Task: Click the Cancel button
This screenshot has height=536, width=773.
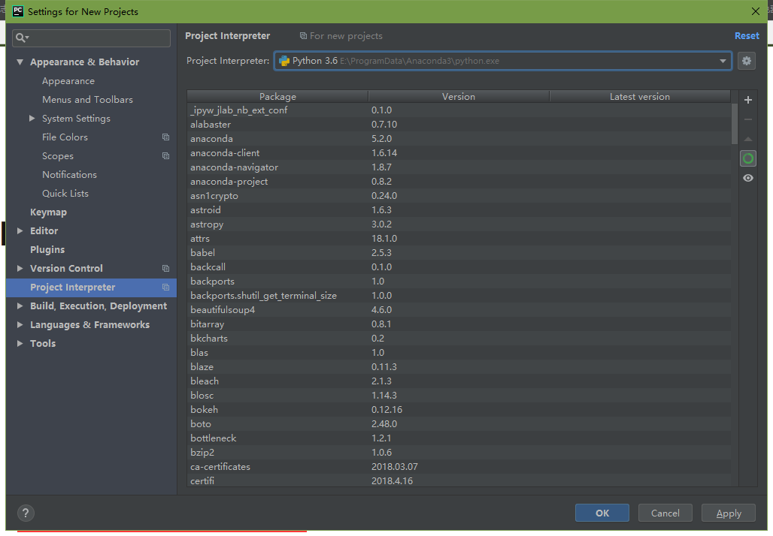Action: 665,513
